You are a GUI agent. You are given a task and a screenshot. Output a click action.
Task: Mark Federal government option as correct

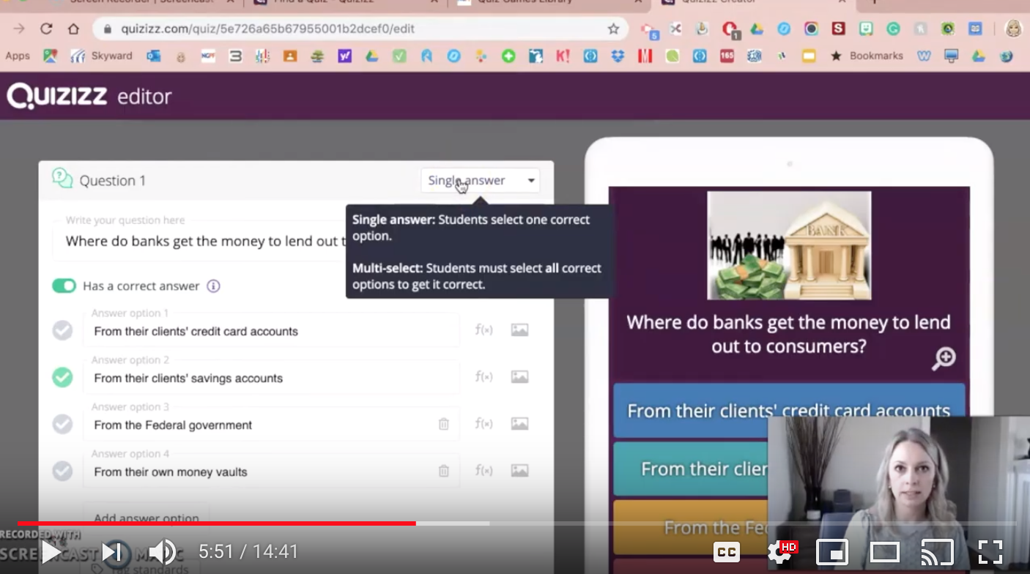tap(62, 424)
